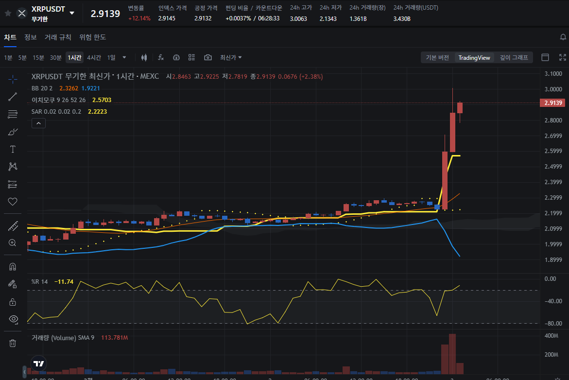
Task: Toggle lock all drawings padlock
Action: click(13, 302)
